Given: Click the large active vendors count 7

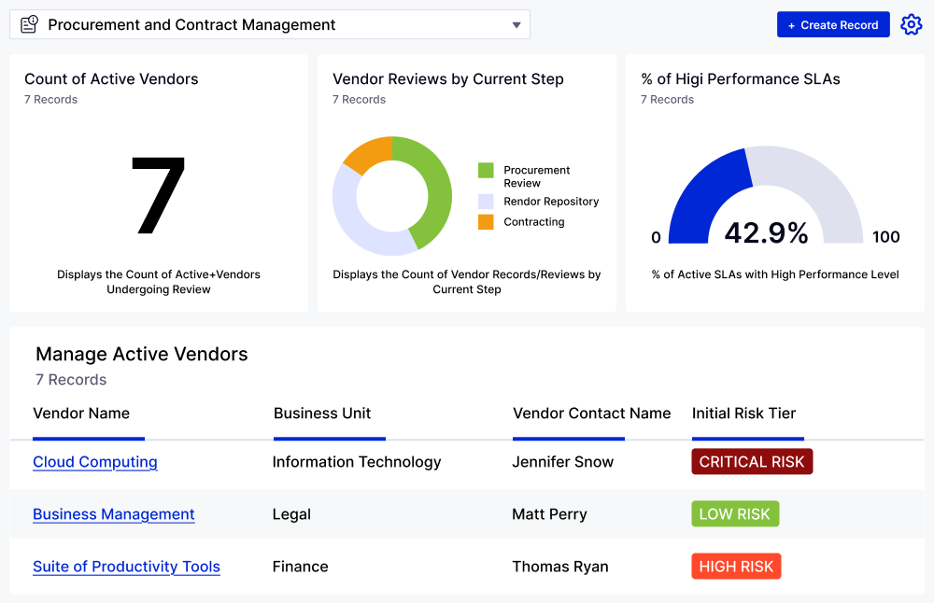Looking at the screenshot, I should coord(159,196).
